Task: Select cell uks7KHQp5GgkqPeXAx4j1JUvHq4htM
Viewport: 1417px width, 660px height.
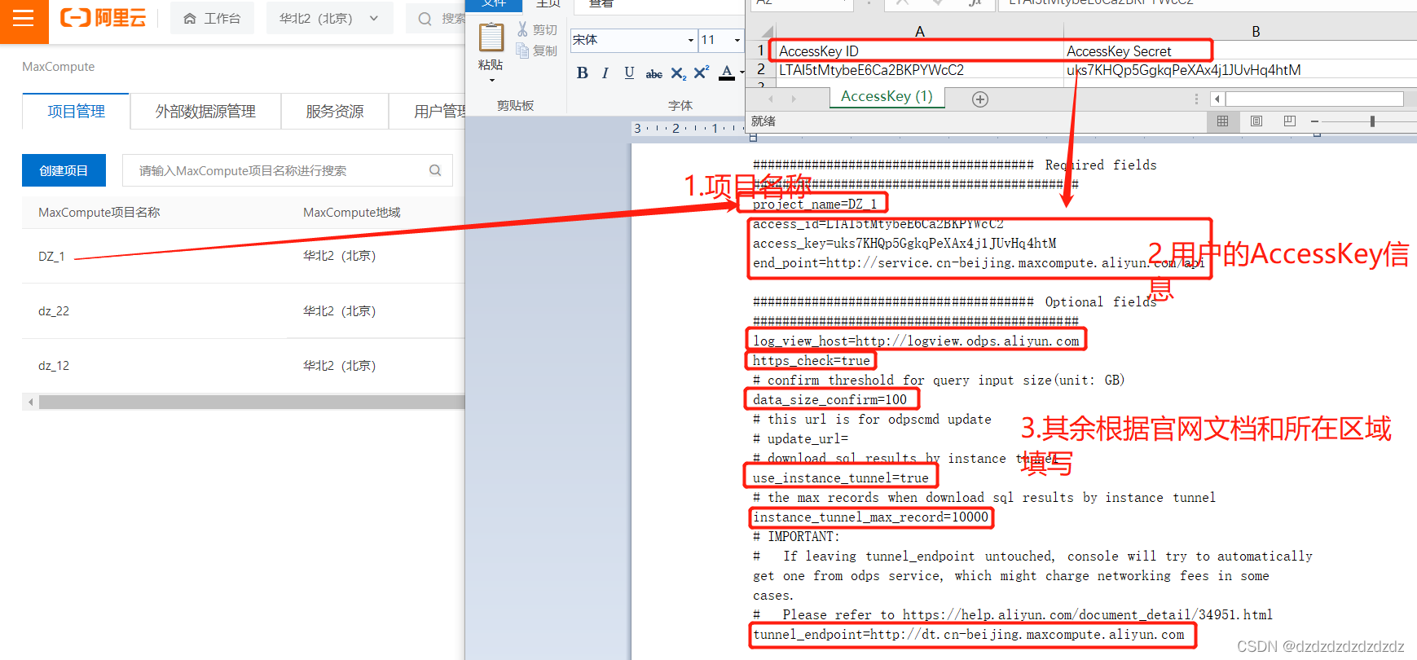Action: pos(1240,70)
